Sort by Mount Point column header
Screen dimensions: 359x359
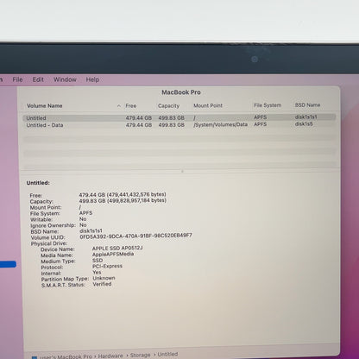point(208,105)
